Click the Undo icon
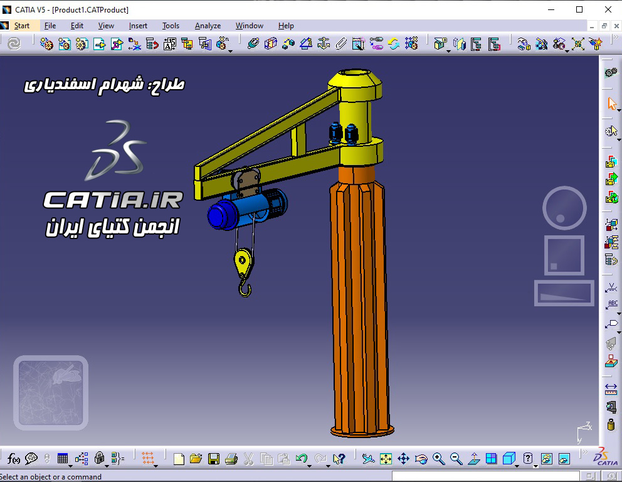 click(300, 458)
